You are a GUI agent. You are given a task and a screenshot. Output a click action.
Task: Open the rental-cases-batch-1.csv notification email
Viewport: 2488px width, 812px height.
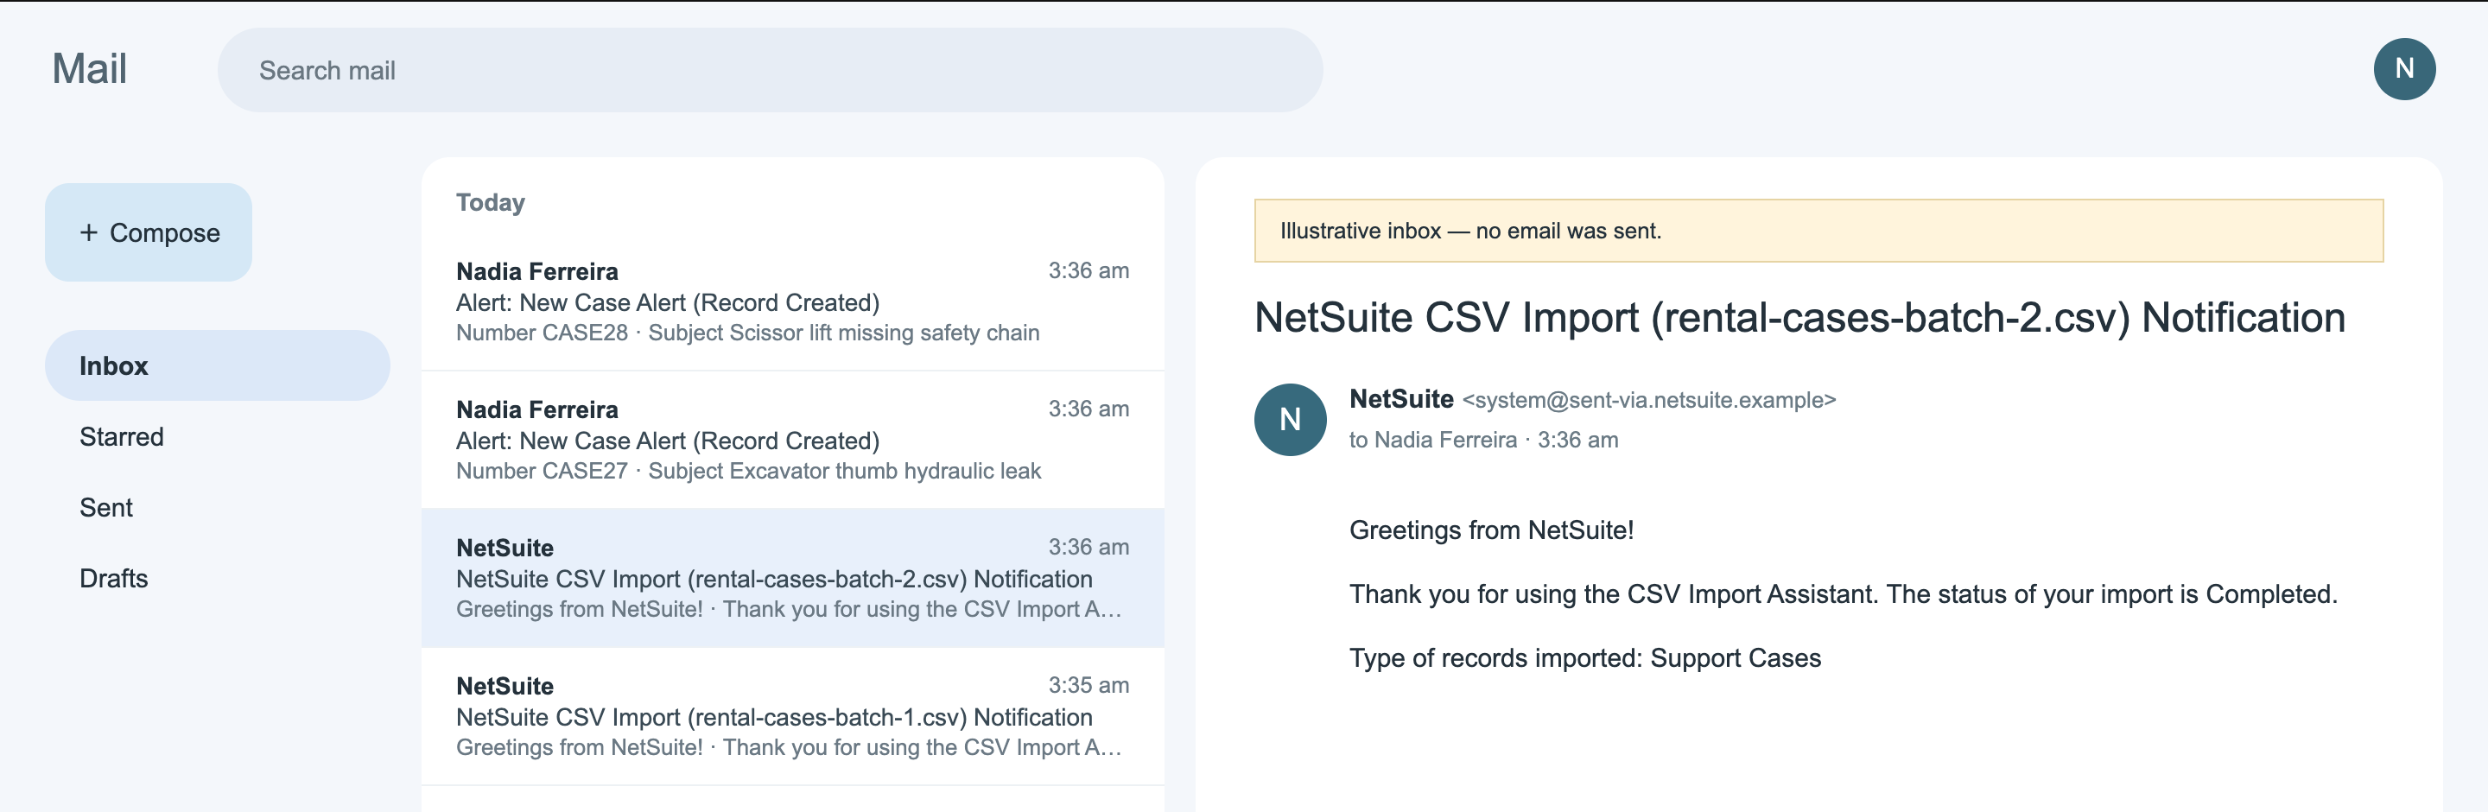click(x=792, y=716)
